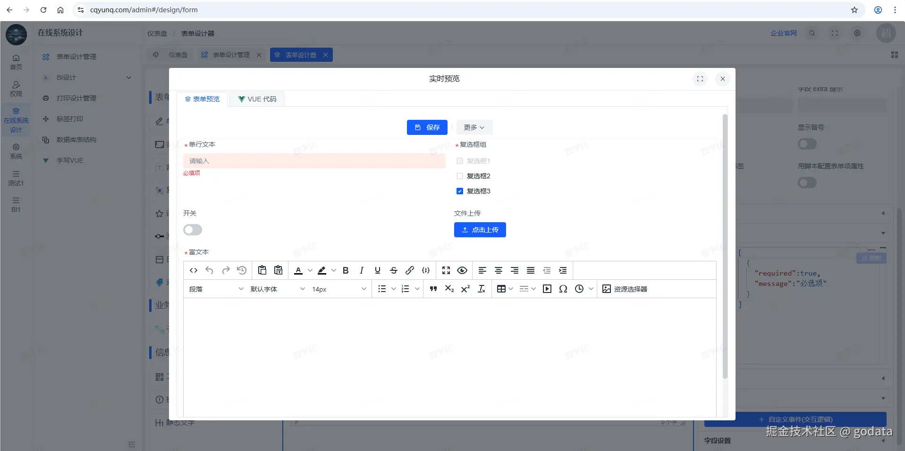Toggle the 用脚本配置表单项属性 switch
Viewport: 905px width, 451px height.
(807, 183)
